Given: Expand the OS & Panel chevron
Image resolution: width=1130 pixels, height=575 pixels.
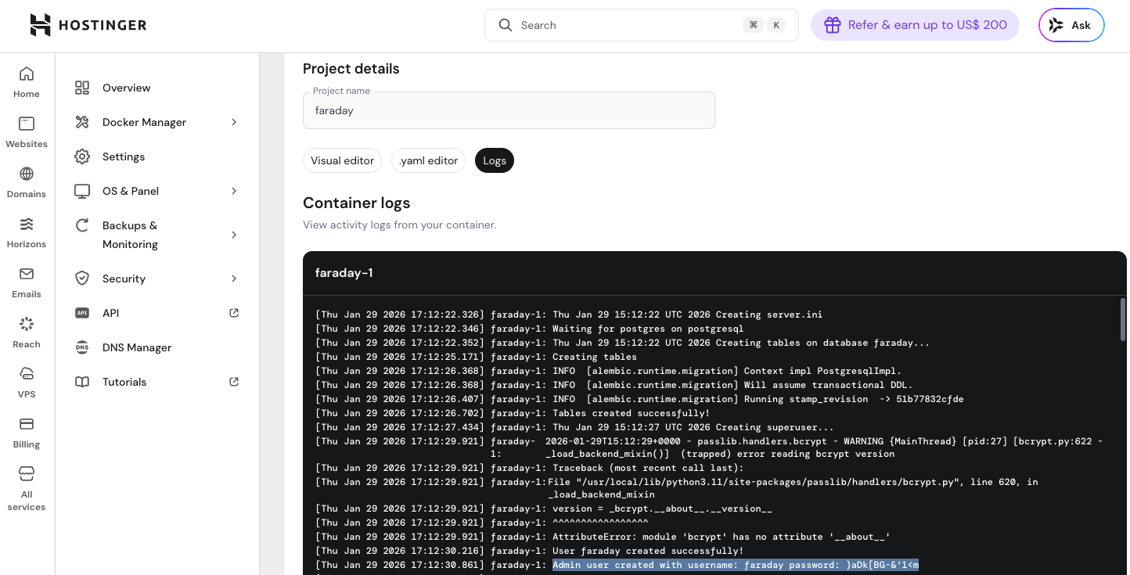Looking at the screenshot, I should click(x=234, y=191).
